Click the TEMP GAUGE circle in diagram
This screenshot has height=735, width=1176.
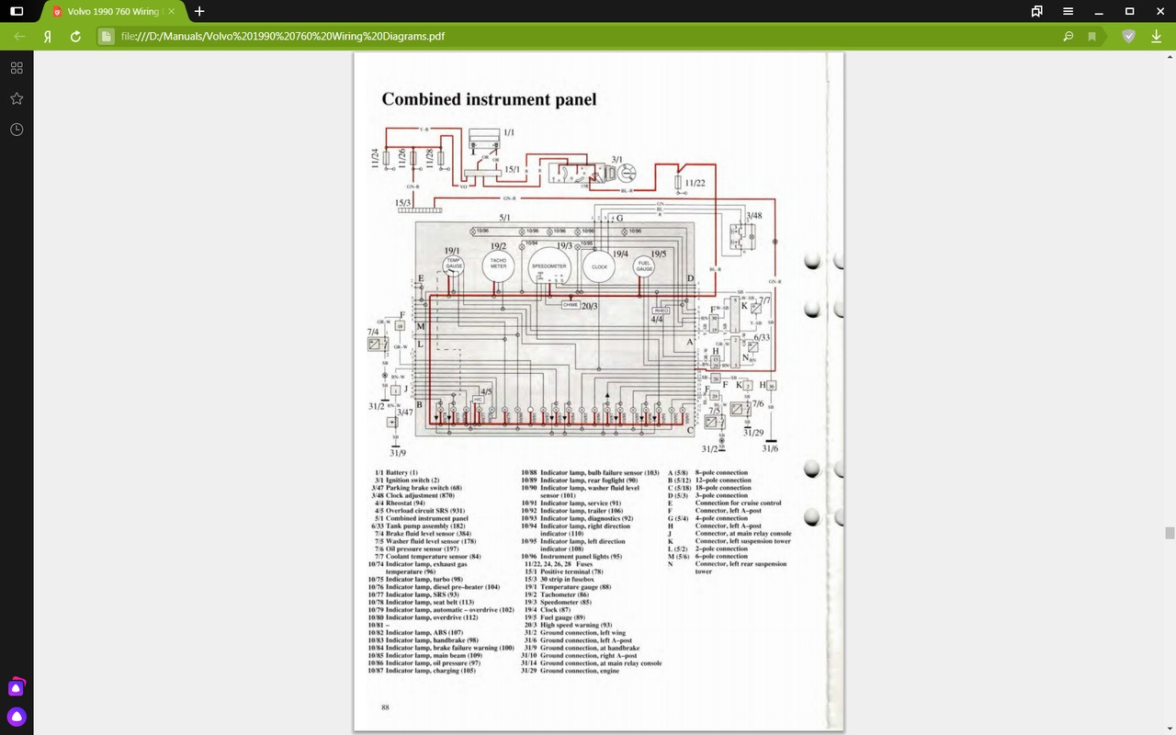click(454, 265)
